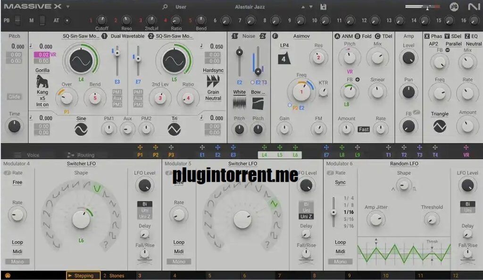Click Midi in Modulator 4

tap(17, 251)
